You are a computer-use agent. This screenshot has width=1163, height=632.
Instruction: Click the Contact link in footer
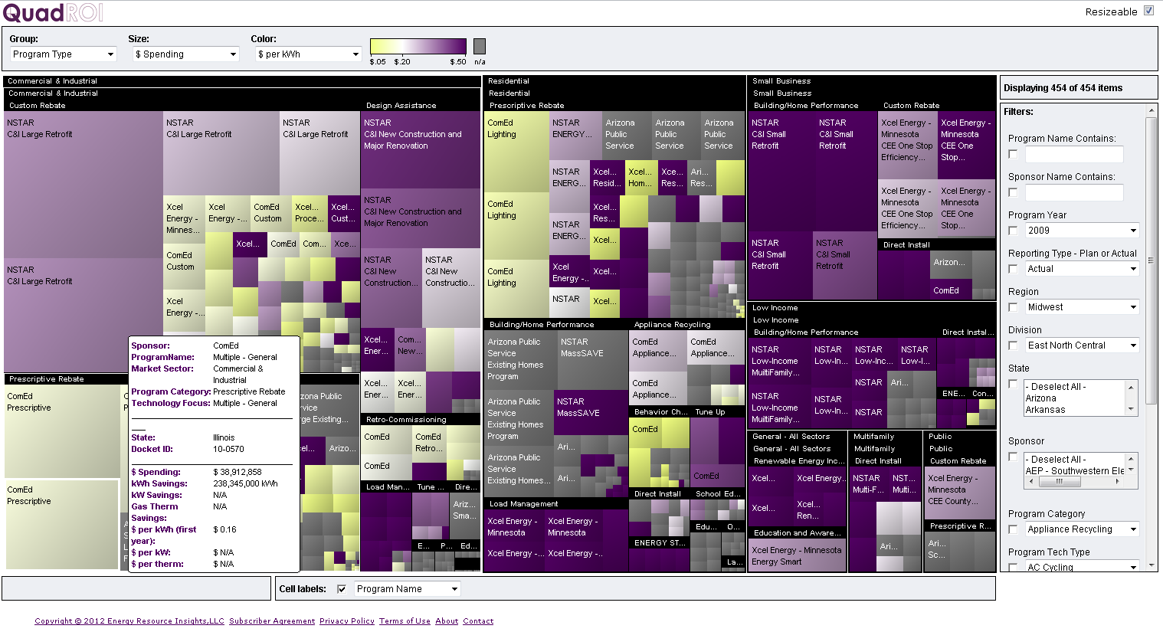478,621
